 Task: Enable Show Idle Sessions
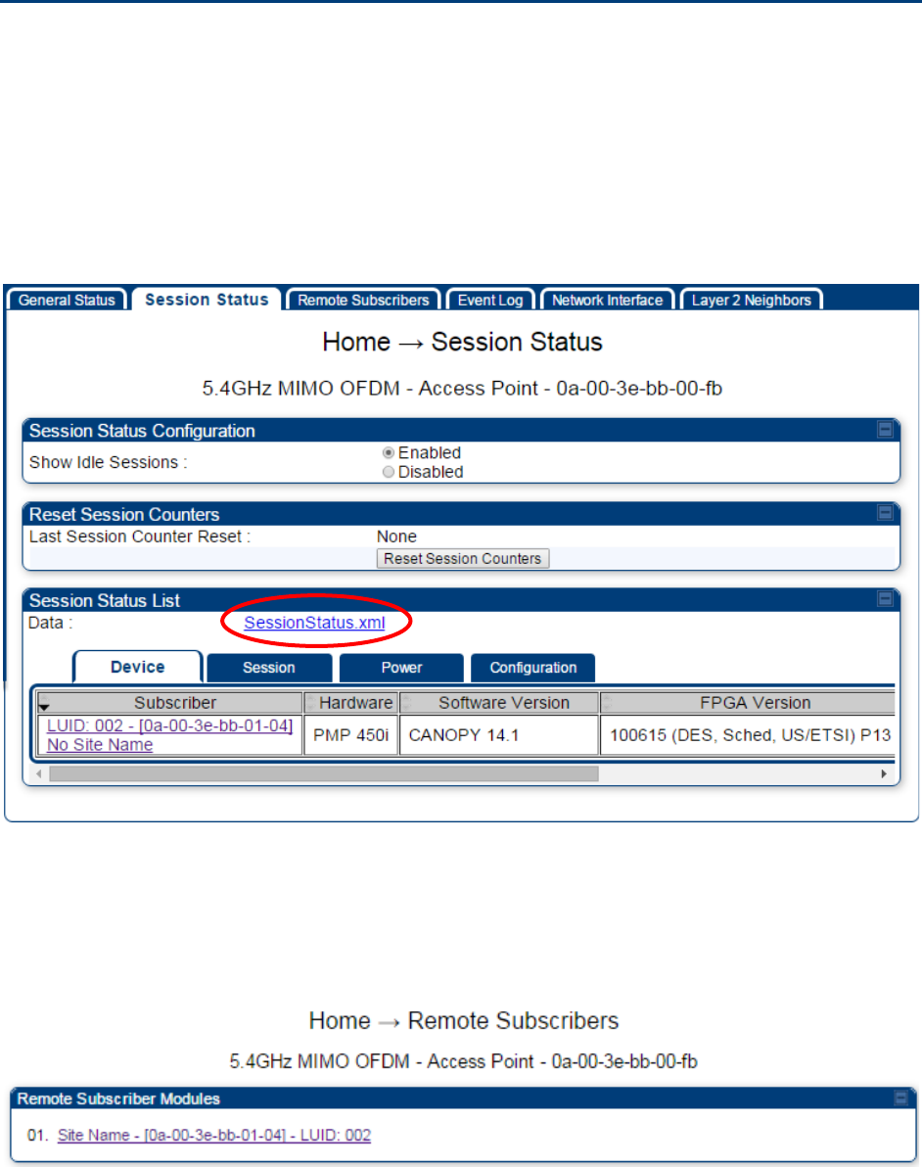tap(389, 452)
